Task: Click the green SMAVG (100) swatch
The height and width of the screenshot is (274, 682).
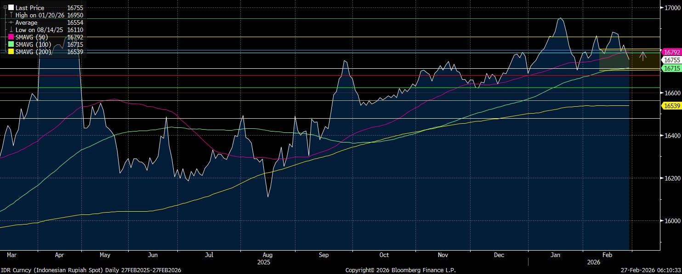Action: coord(11,44)
